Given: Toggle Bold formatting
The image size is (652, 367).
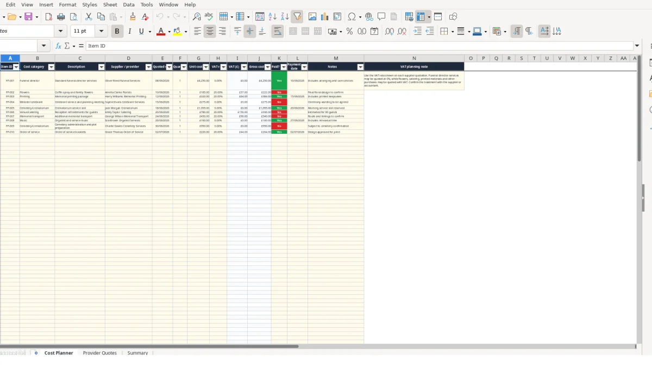Looking at the screenshot, I should 117,32.
